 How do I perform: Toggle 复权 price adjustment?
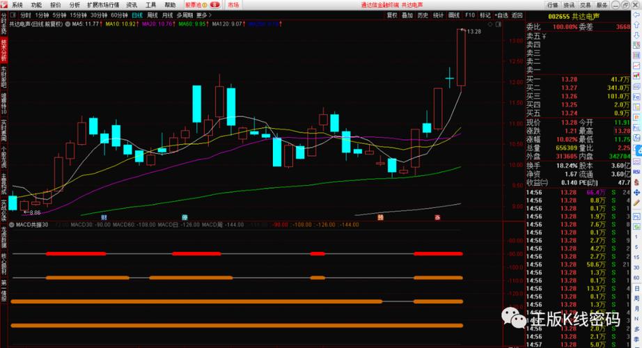tap(392, 15)
